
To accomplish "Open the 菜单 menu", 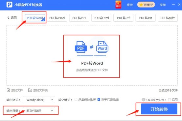I will (163, 5).
